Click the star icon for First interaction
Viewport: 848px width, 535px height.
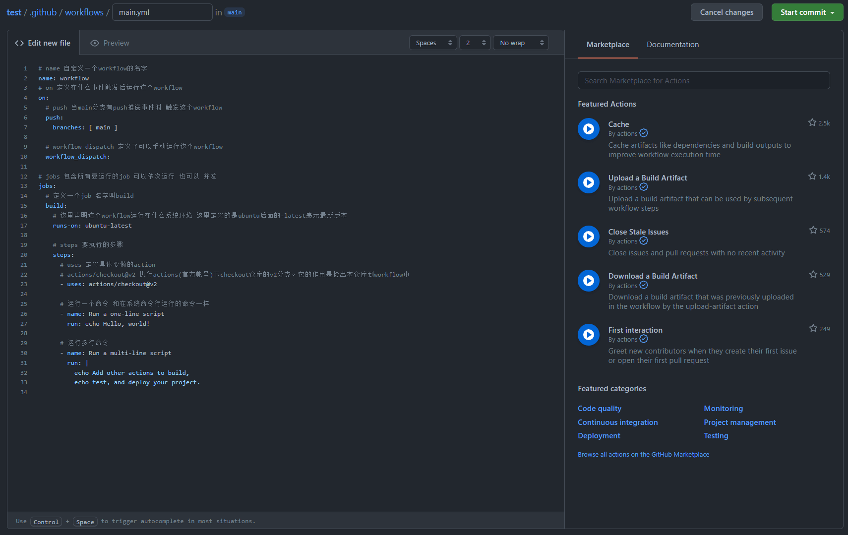[x=813, y=328]
